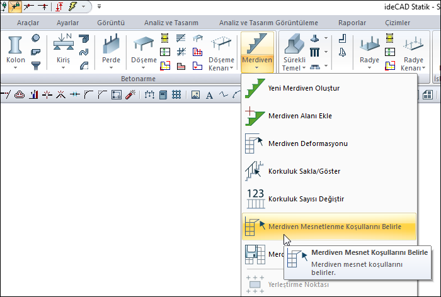Viewport: 441px width, 297px height.
Task: Open the Sürekli Temel dropdown
Action: click(295, 64)
